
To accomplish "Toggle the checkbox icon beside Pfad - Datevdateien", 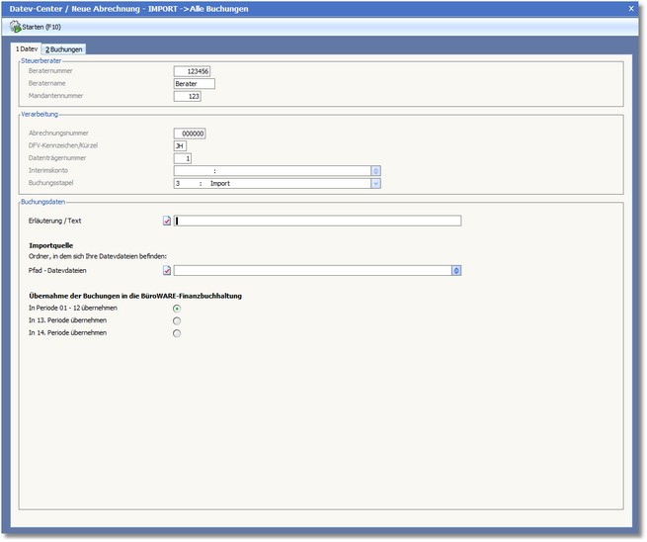I will [167, 269].
